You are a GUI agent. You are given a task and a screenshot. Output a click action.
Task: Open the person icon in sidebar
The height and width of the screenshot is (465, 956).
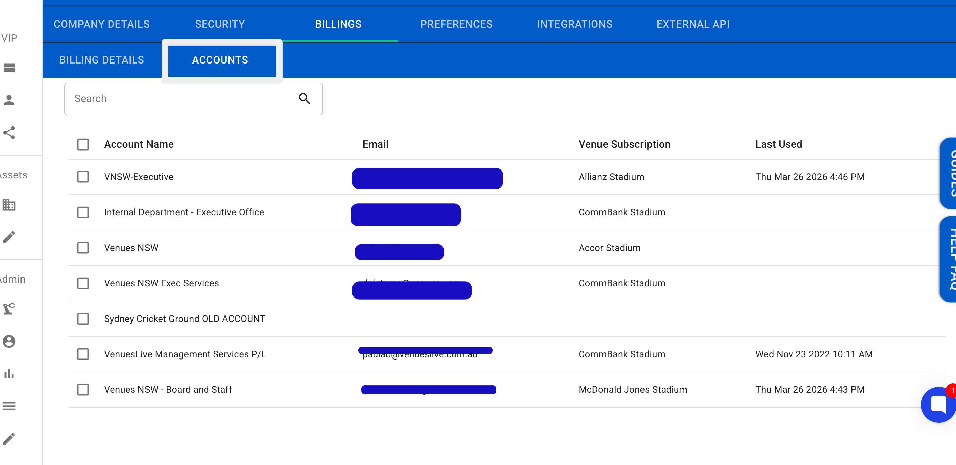point(9,100)
